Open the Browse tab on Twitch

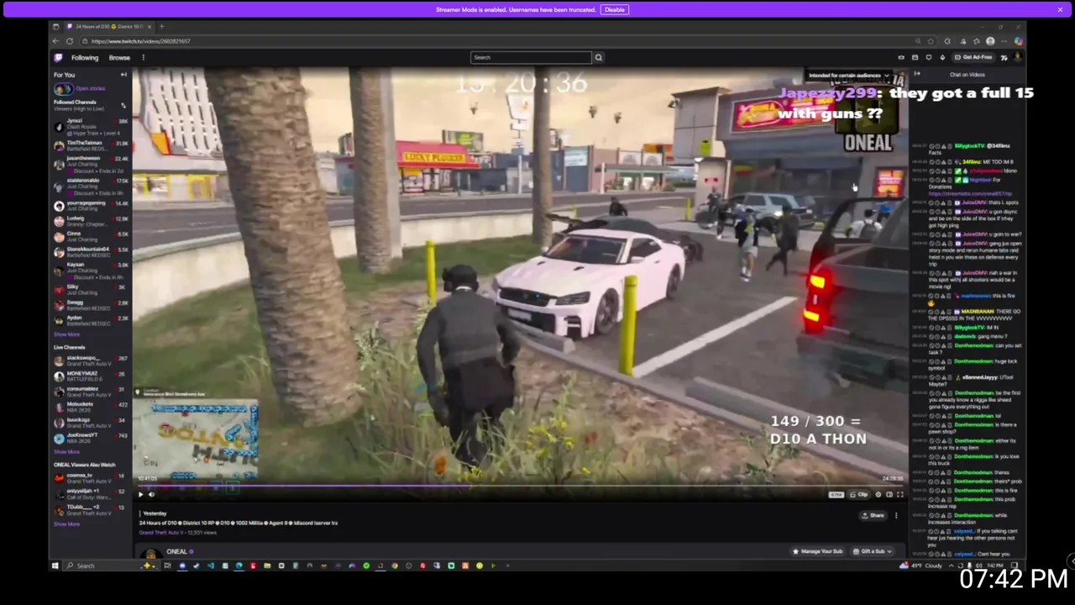(x=119, y=58)
